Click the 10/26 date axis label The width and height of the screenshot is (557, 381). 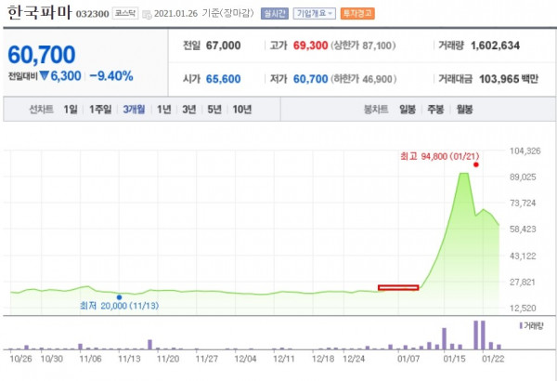coord(21,359)
